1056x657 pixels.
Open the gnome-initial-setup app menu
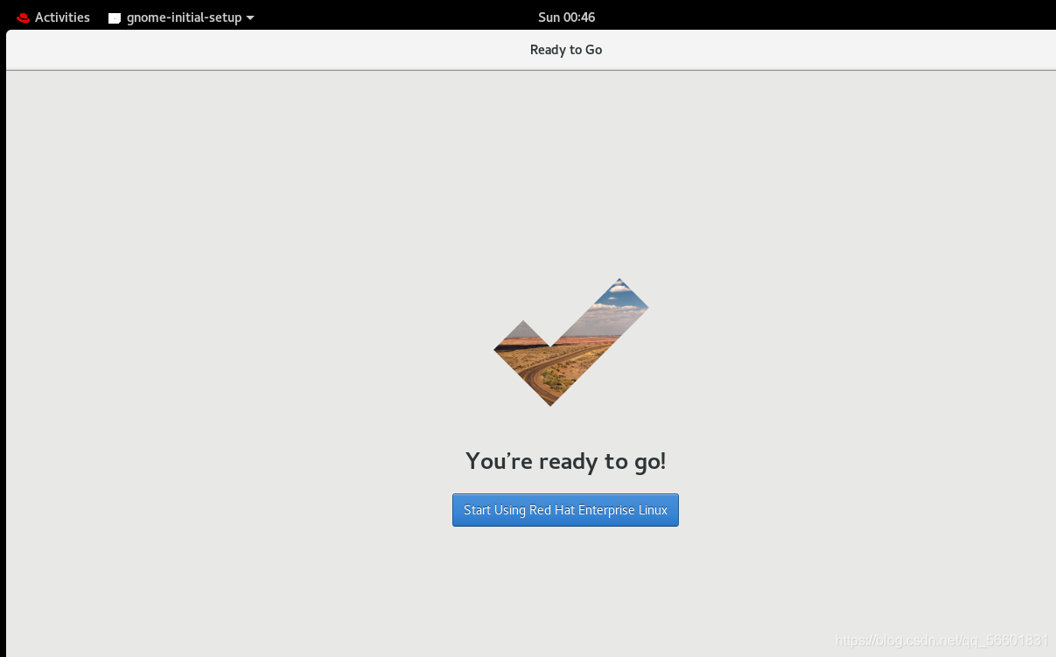click(181, 17)
